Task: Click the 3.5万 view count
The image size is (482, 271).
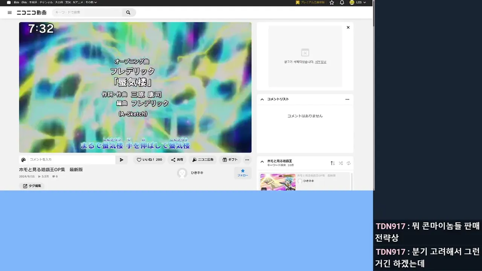Action: [44, 176]
